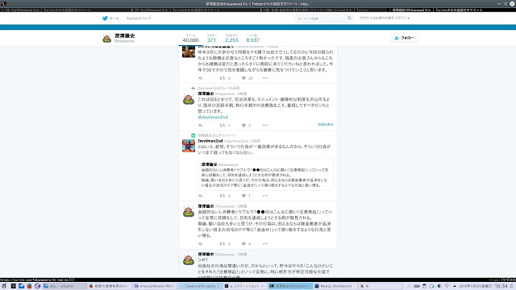Image resolution: width=516 pixels, height=290 pixels.
Task: Reply to the tweet with 29 likes
Action: (x=201, y=78)
